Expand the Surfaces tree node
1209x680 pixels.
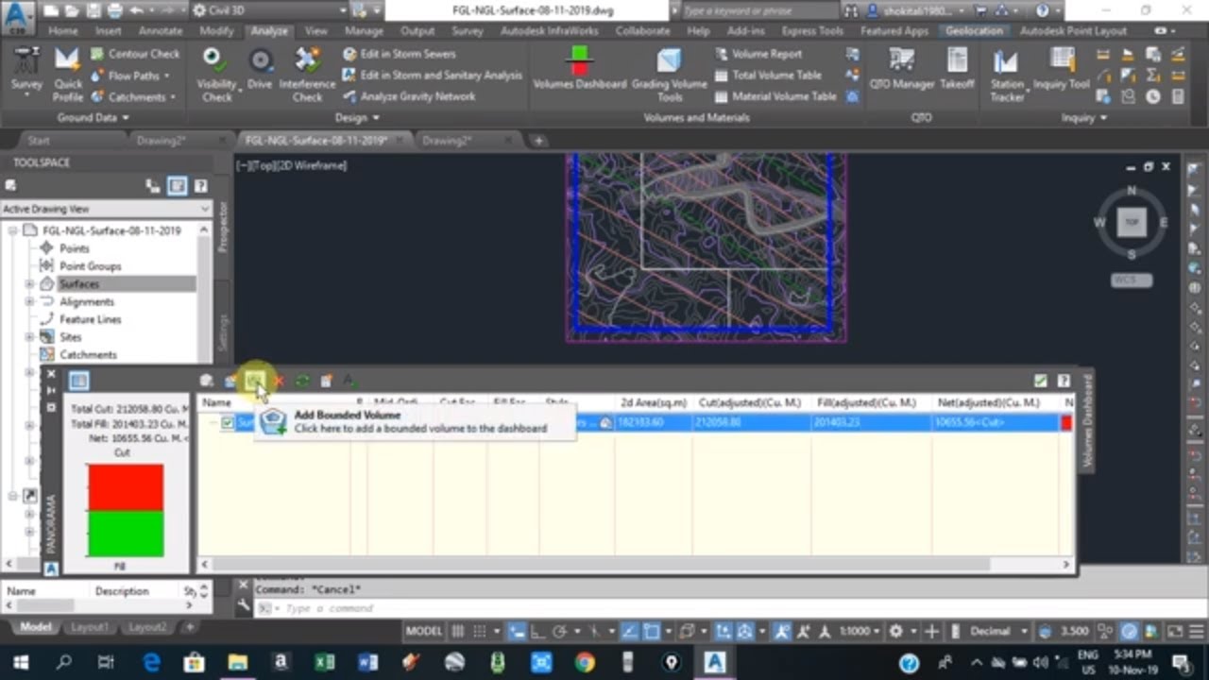[x=29, y=284]
